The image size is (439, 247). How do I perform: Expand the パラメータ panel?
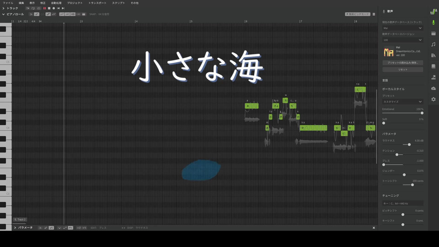point(15,228)
